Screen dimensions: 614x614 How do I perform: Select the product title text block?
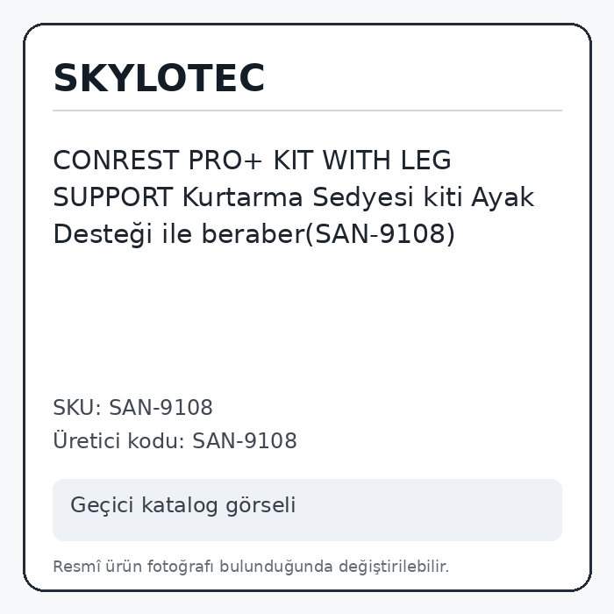tap(294, 197)
